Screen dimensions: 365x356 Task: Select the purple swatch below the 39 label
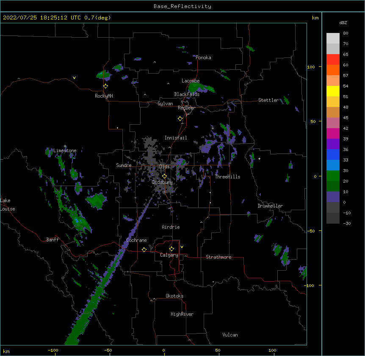point(333,144)
